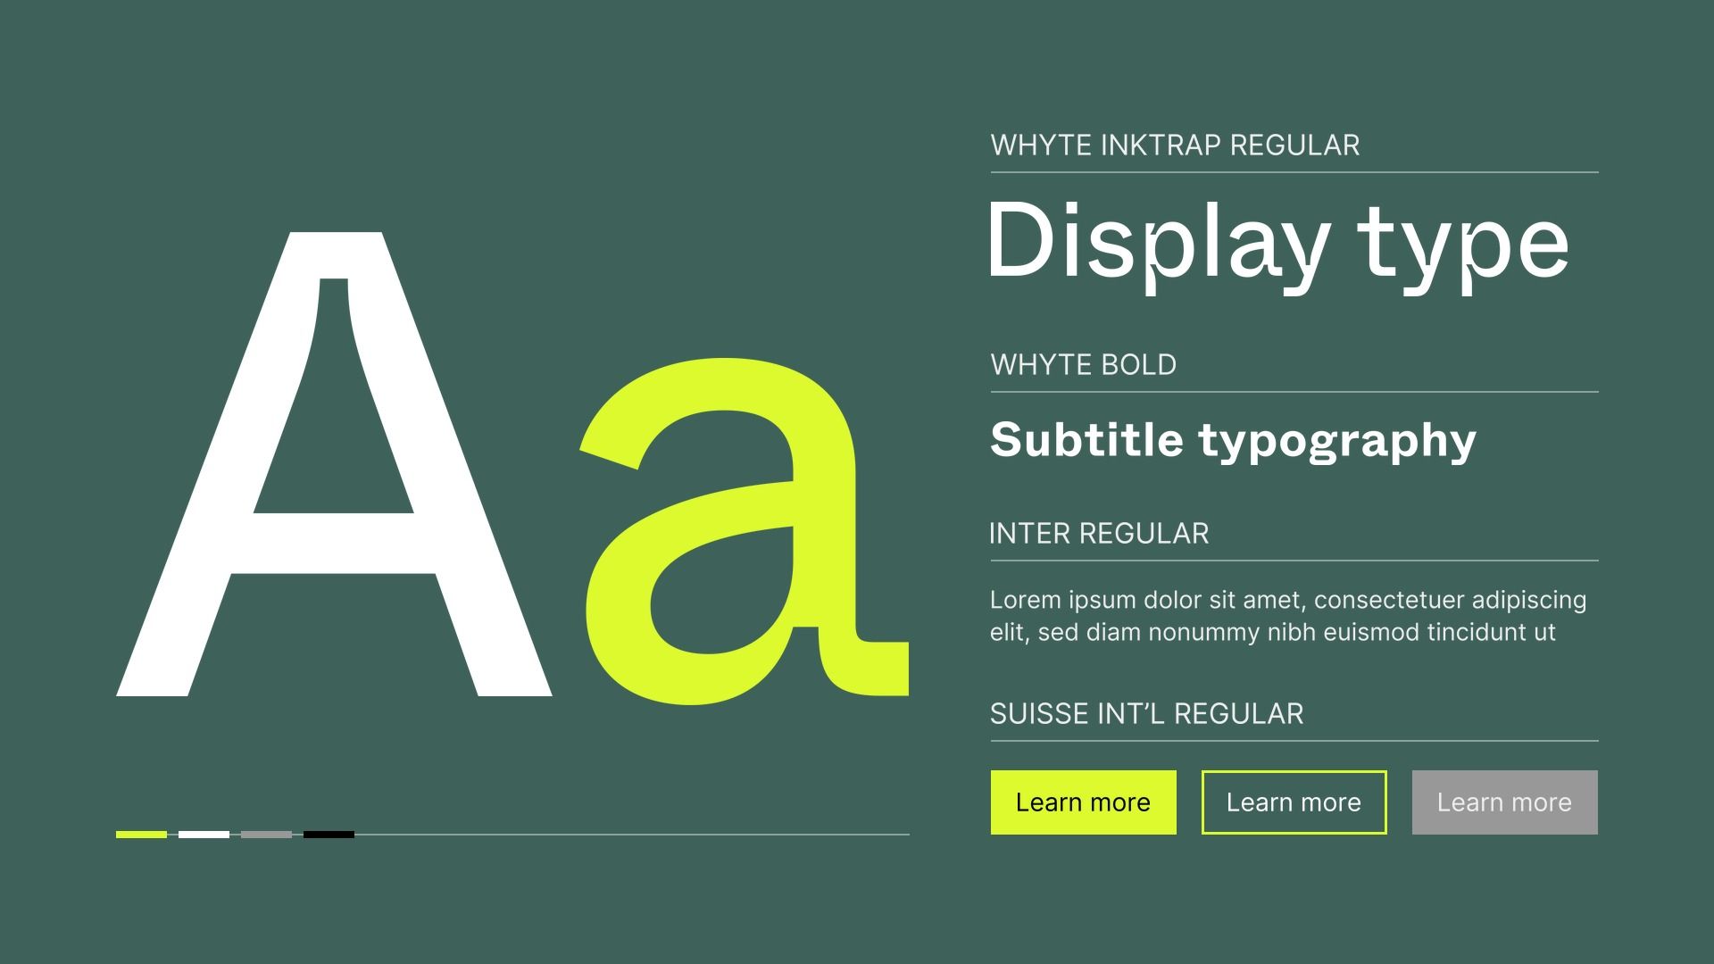
Task: Click the WHYTE BOLD label
Action: point(1083,365)
